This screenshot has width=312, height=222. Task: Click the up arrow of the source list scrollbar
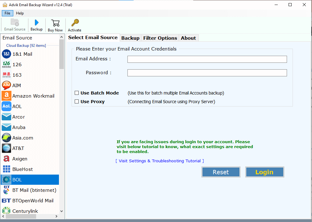[61, 37]
